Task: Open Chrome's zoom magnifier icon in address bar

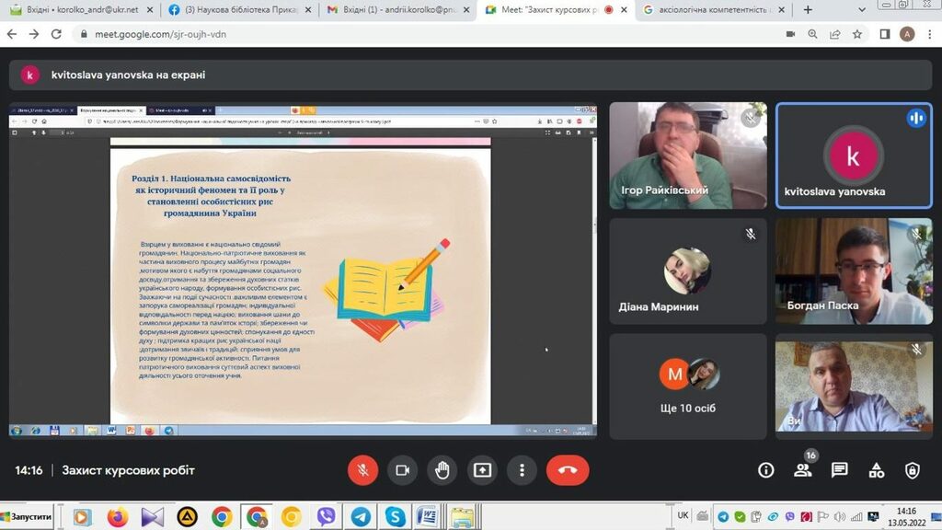Action: (812, 34)
